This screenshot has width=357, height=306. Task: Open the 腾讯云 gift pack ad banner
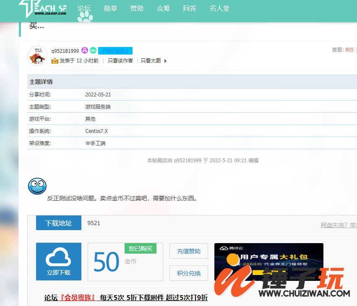(x=269, y=262)
